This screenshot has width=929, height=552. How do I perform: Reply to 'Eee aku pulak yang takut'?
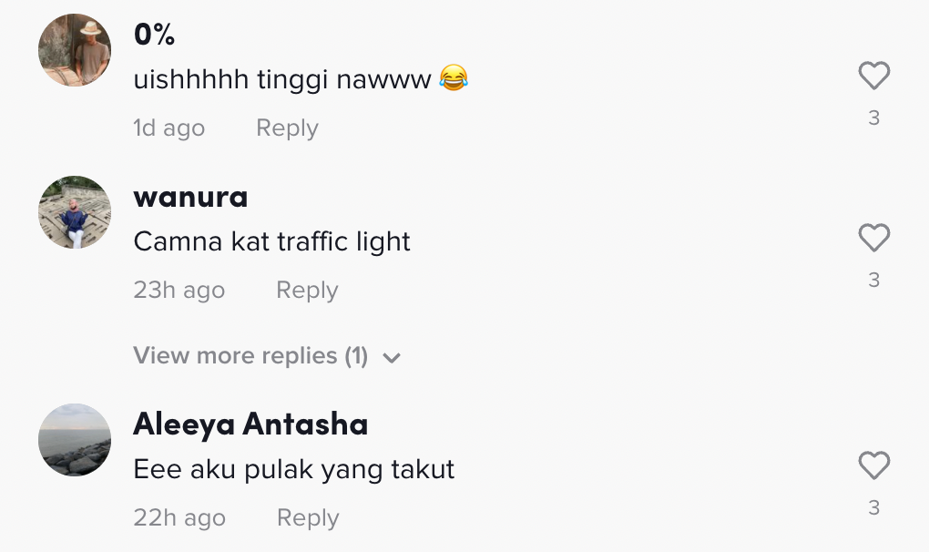[308, 518]
